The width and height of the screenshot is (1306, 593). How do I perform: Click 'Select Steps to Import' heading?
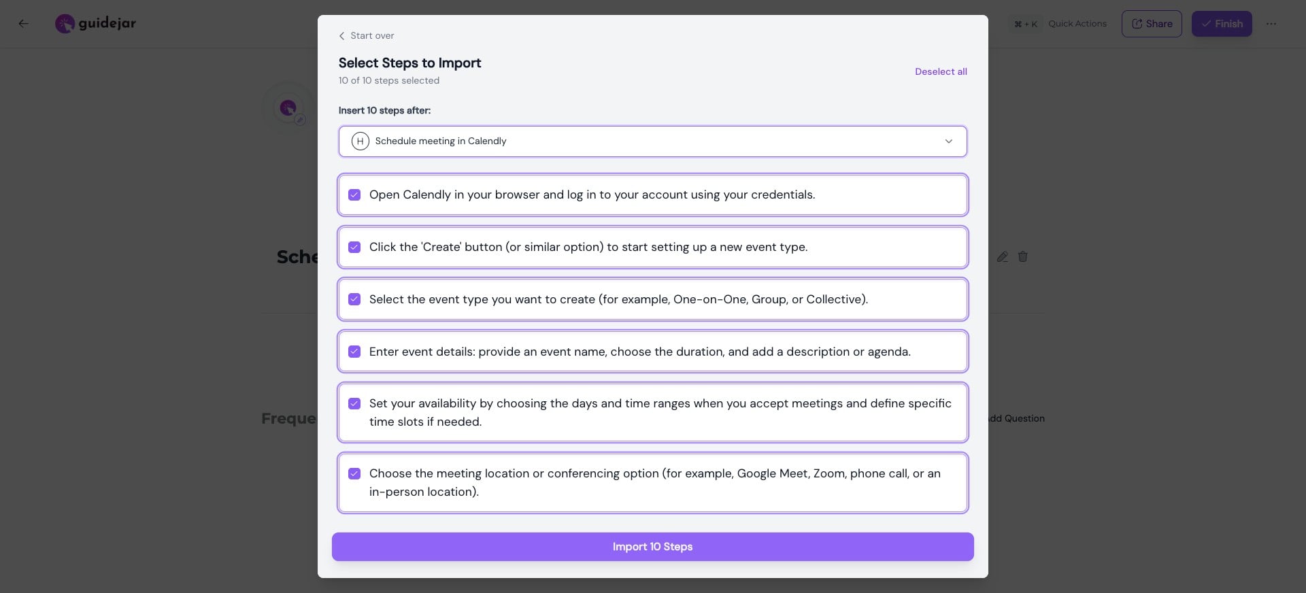click(409, 63)
